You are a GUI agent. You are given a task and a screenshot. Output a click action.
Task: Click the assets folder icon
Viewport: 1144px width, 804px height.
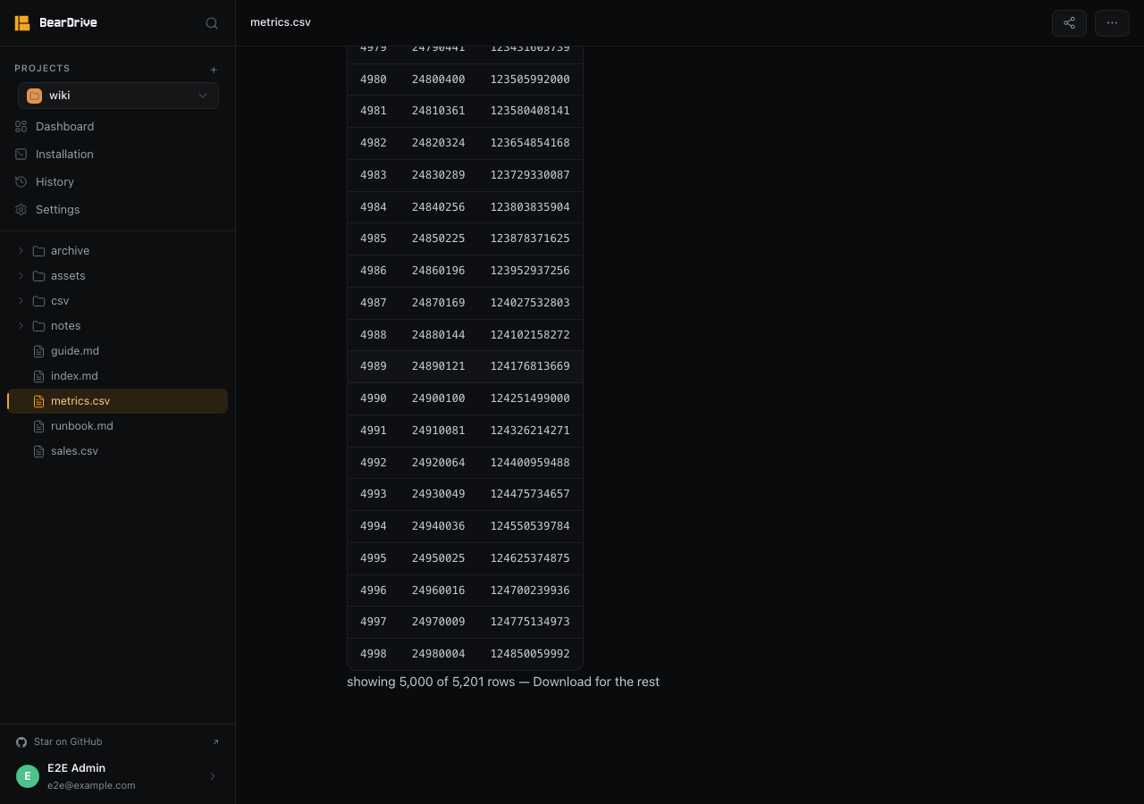pyautogui.click(x=38, y=276)
